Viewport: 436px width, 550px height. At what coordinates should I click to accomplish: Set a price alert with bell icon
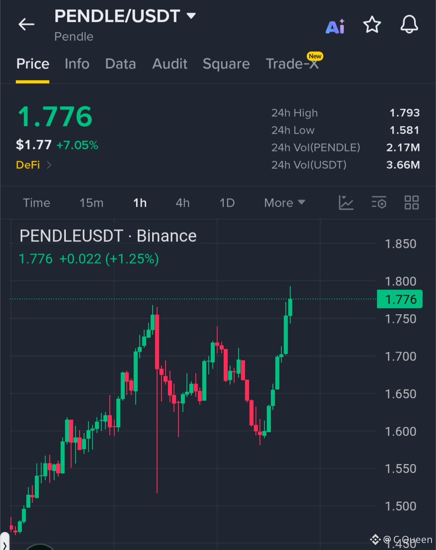pyautogui.click(x=409, y=25)
